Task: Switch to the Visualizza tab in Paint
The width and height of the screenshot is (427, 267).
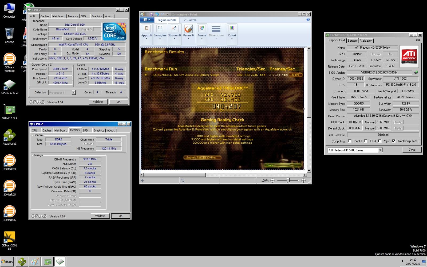Action: point(190,20)
